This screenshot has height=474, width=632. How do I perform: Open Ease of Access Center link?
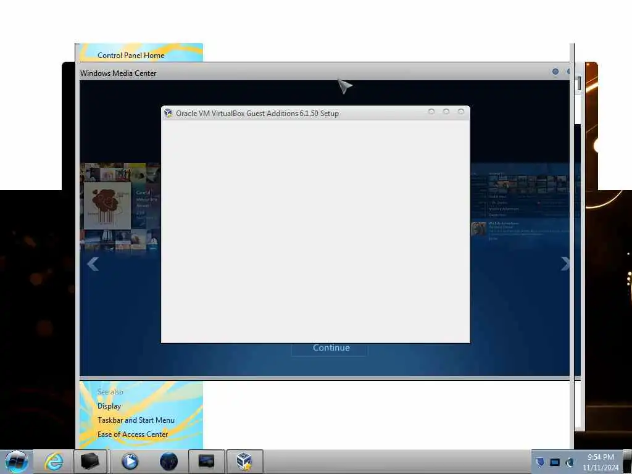133,434
